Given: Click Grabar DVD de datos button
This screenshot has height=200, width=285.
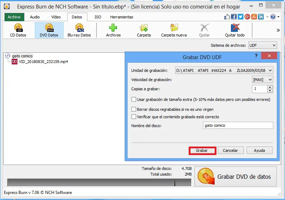Looking at the screenshot, I should tap(236, 177).
